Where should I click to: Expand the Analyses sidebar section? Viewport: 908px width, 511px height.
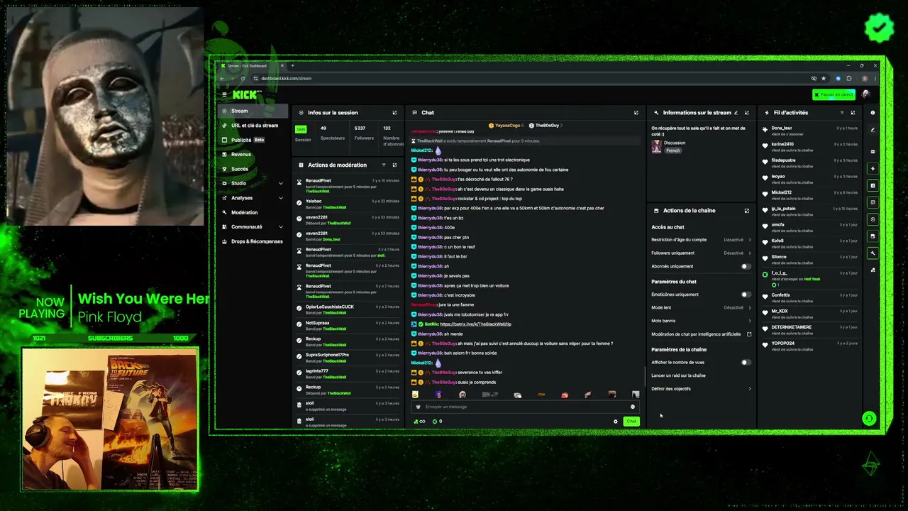click(x=253, y=198)
